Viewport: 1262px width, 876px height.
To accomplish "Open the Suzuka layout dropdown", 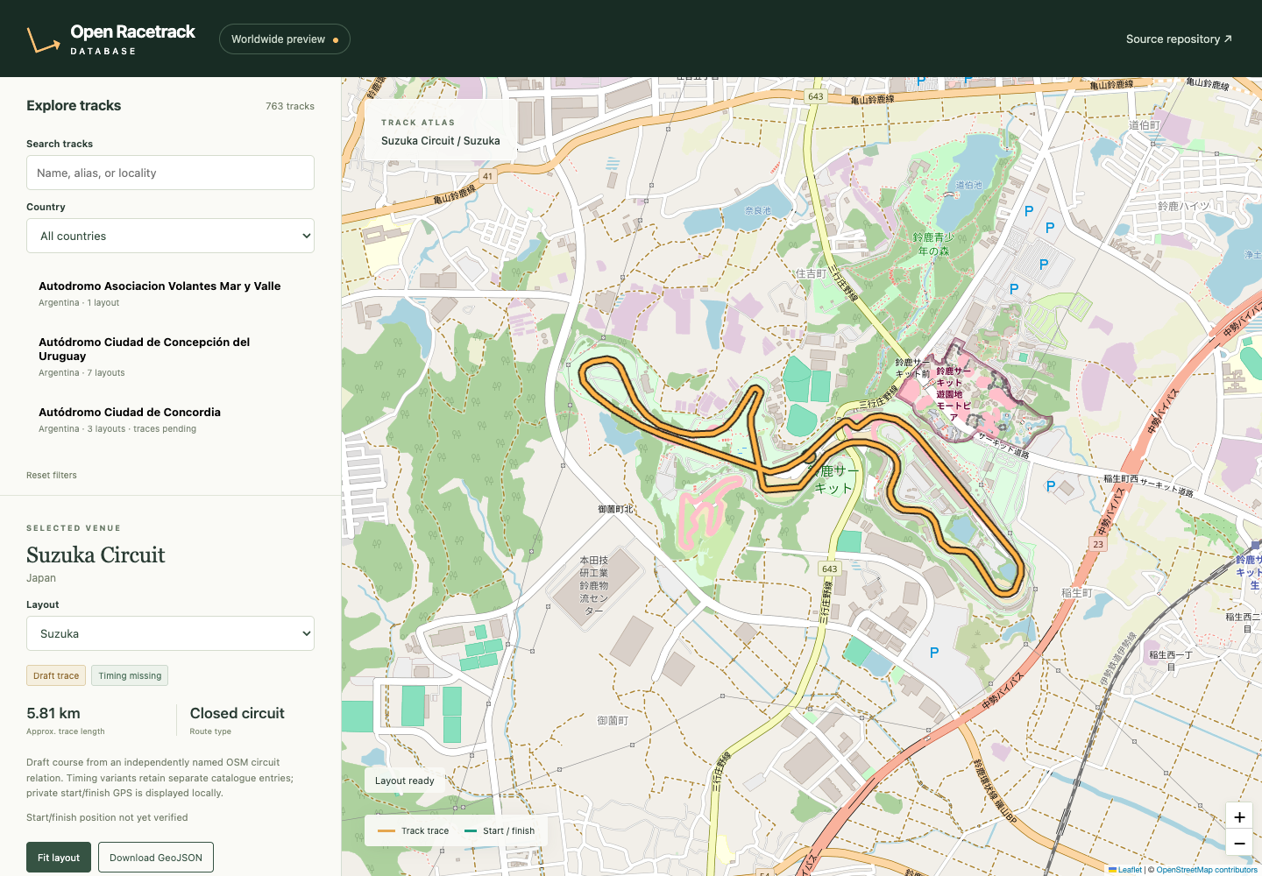I will [x=170, y=633].
